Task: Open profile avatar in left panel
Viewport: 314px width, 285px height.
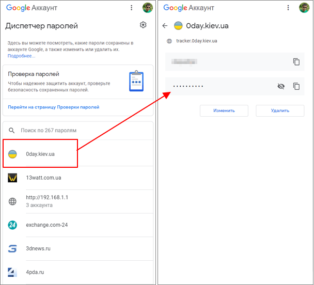Action: tap(148, 8)
